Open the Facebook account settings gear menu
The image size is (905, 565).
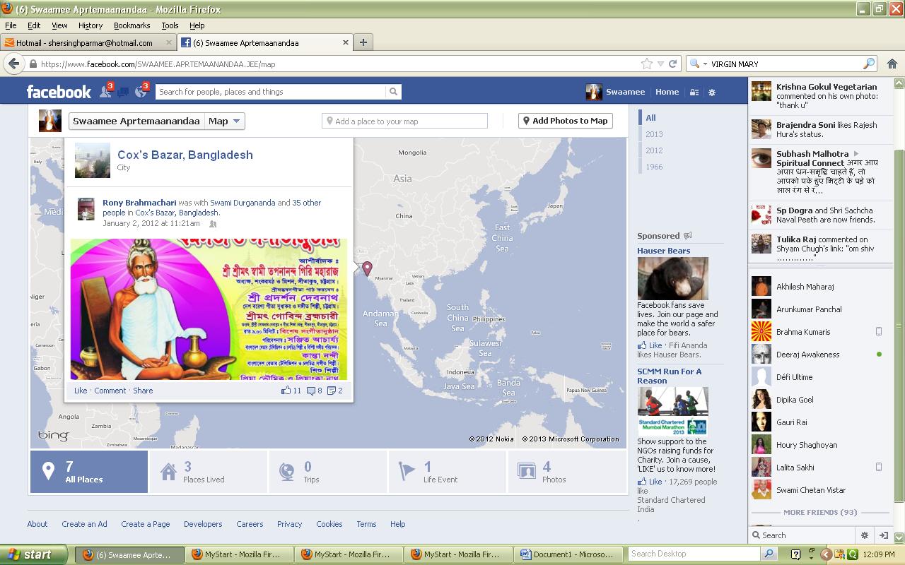pyautogui.click(x=712, y=92)
